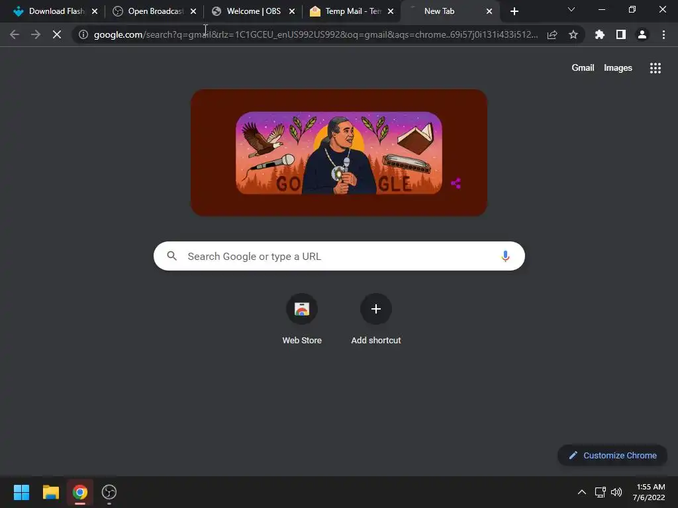
Task: Share the Google Doodle
Action: [456, 184]
